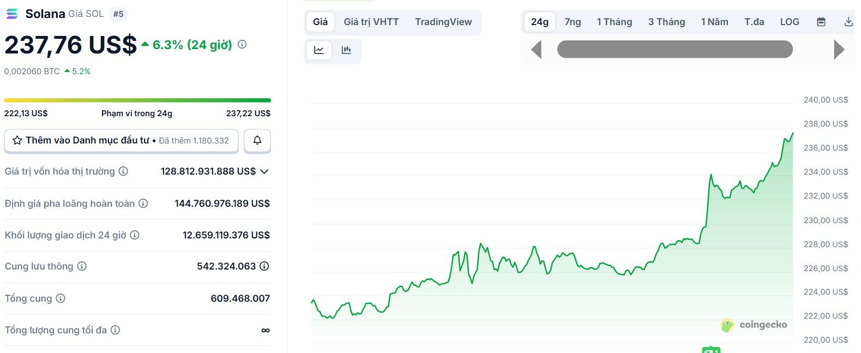Open info icon beside Tổng cung
The image size is (861, 353).
(x=61, y=298)
